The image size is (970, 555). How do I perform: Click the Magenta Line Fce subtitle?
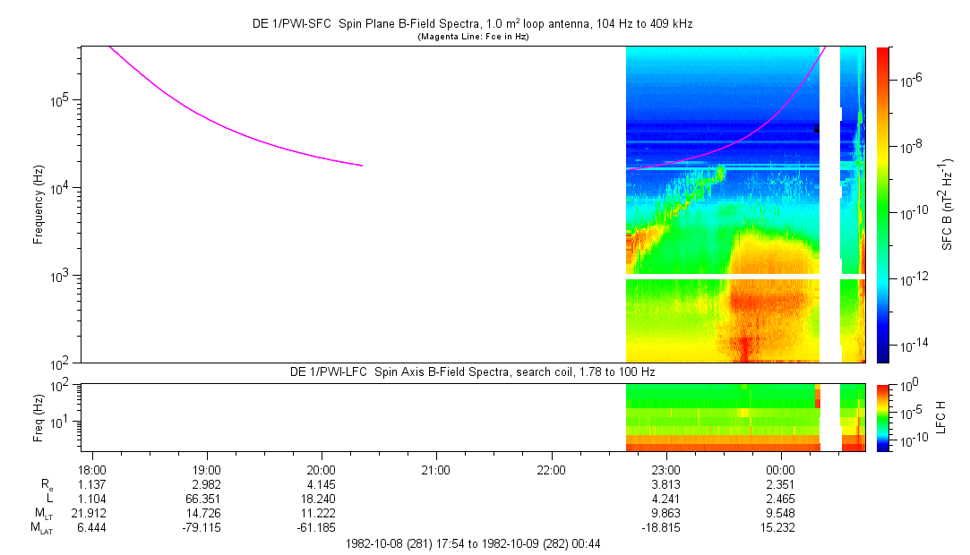click(472, 37)
